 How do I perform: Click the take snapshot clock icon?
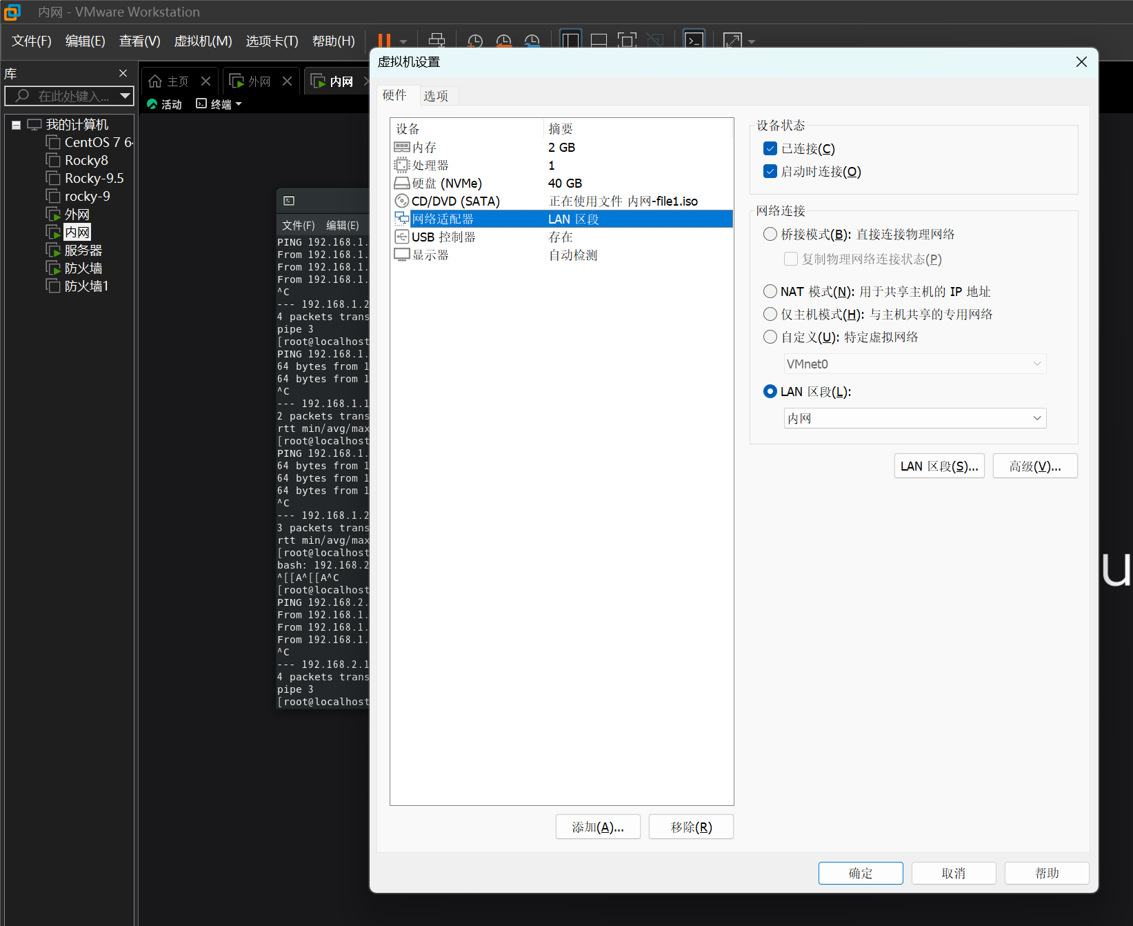(x=475, y=41)
